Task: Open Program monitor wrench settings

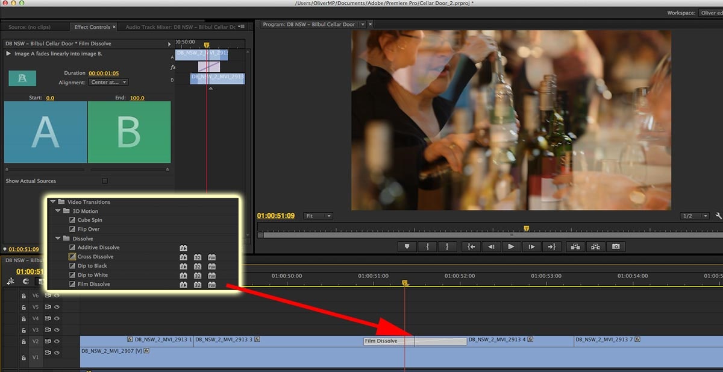Action: pyautogui.click(x=719, y=216)
